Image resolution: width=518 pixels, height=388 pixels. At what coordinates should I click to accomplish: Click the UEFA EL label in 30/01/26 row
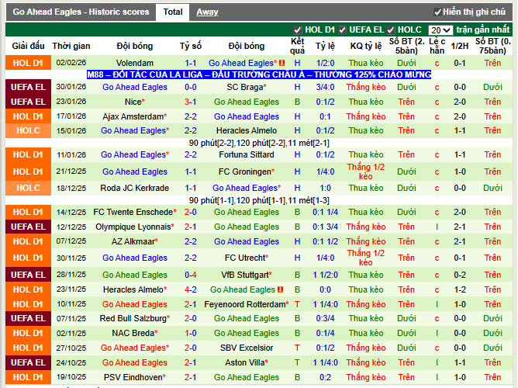coord(29,87)
